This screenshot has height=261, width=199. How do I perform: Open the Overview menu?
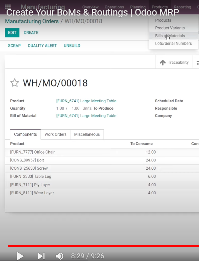[90, 7]
